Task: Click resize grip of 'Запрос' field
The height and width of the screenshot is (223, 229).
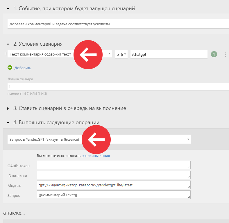Action: click(189, 197)
